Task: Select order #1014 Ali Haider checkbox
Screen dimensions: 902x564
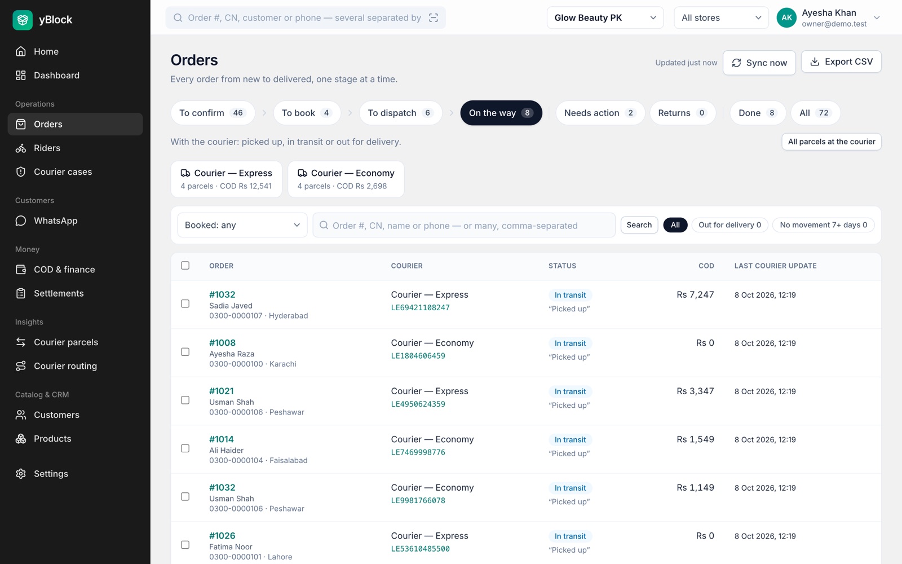Action: pos(185,448)
